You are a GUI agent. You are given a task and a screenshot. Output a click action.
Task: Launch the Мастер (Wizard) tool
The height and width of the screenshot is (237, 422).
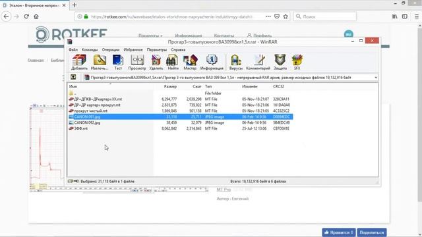click(190, 62)
